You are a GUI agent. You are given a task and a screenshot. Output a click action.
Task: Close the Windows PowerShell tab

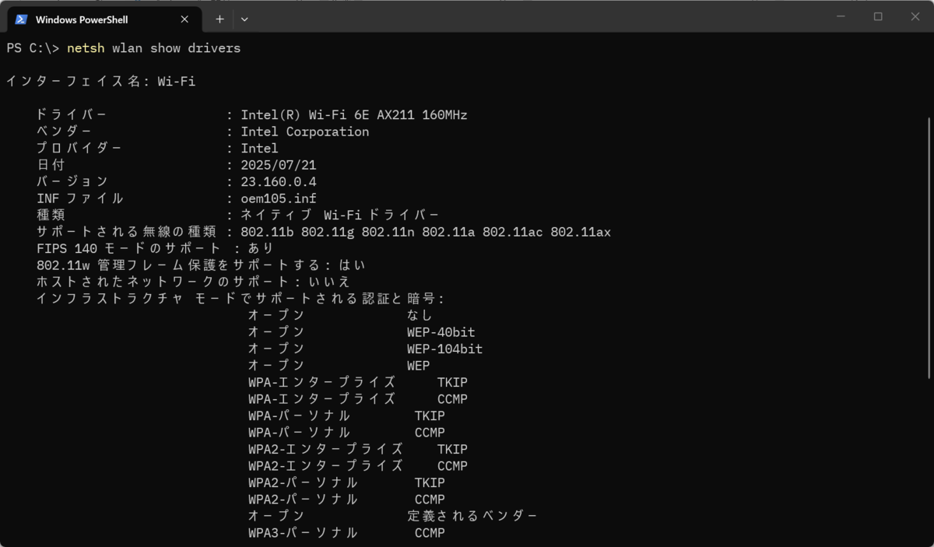185,19
